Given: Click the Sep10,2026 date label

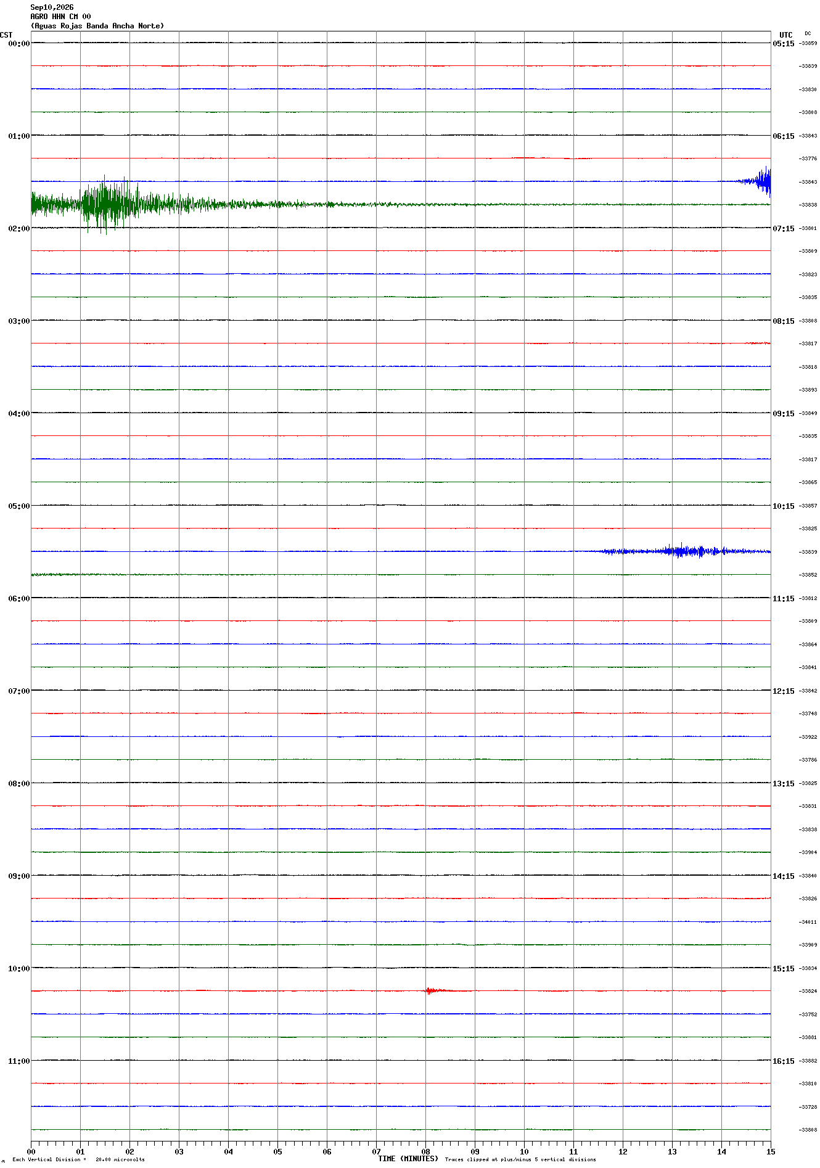Looking at the screenshot, I should pyautogui.click(x=52, y=7).
